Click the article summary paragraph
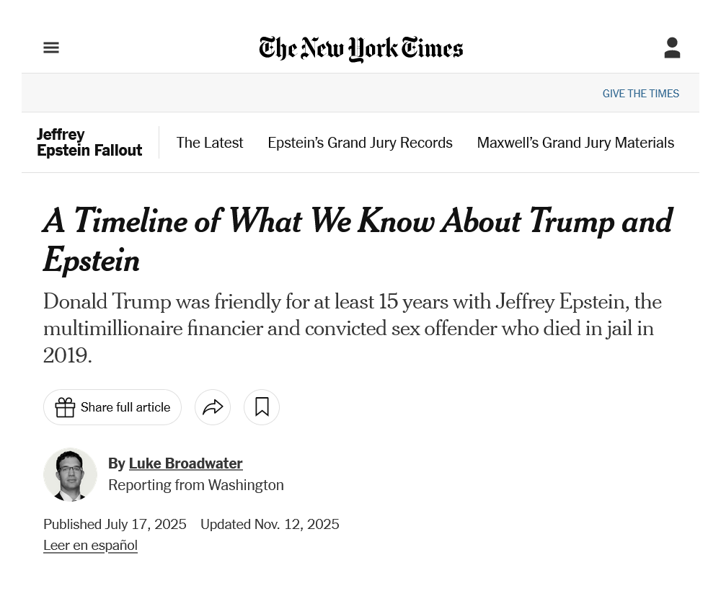721x591 pixels. click(x=352, y=328)
